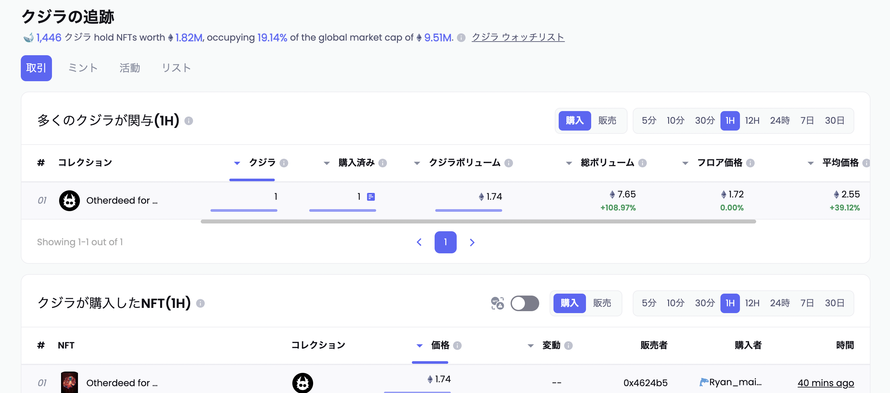Open クジラ ウォッチリスト link
The height and width of the screenshot is (393, 890).
518,37
